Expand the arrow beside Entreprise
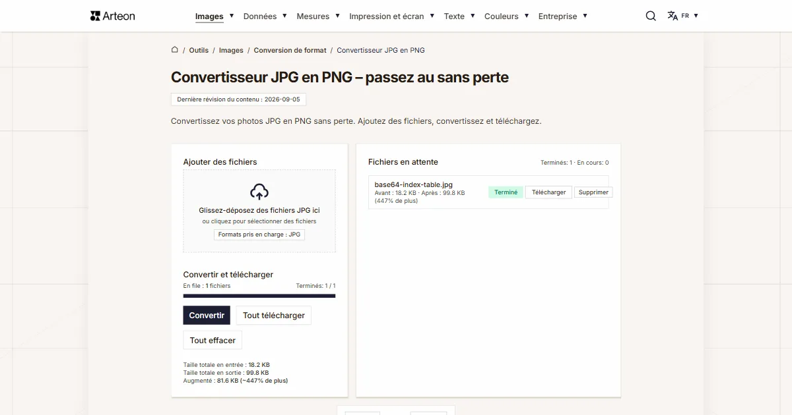 (x=585, y=16)
